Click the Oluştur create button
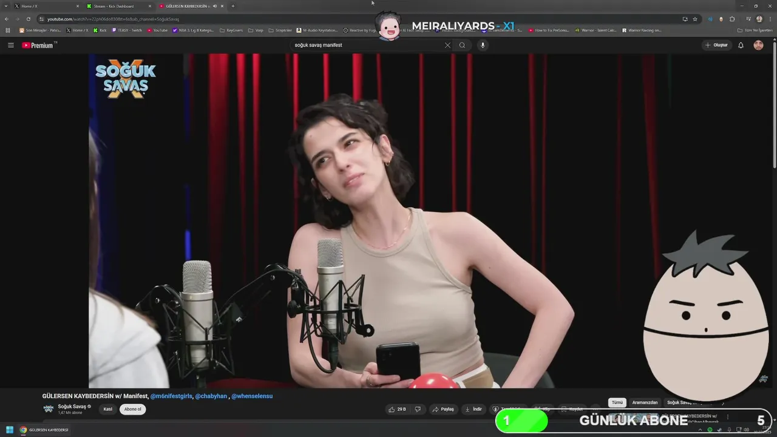 716,45
